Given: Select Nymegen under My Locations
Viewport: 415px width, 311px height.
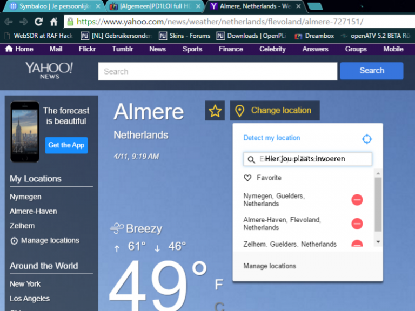Looking at the screenshot, I should 25,197.
